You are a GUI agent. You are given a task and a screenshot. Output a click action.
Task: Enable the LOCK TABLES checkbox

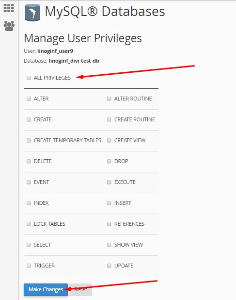pos(29,224)
